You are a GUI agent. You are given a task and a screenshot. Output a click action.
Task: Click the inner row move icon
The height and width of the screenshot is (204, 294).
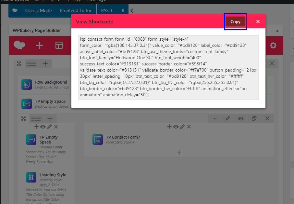(23, 118)
